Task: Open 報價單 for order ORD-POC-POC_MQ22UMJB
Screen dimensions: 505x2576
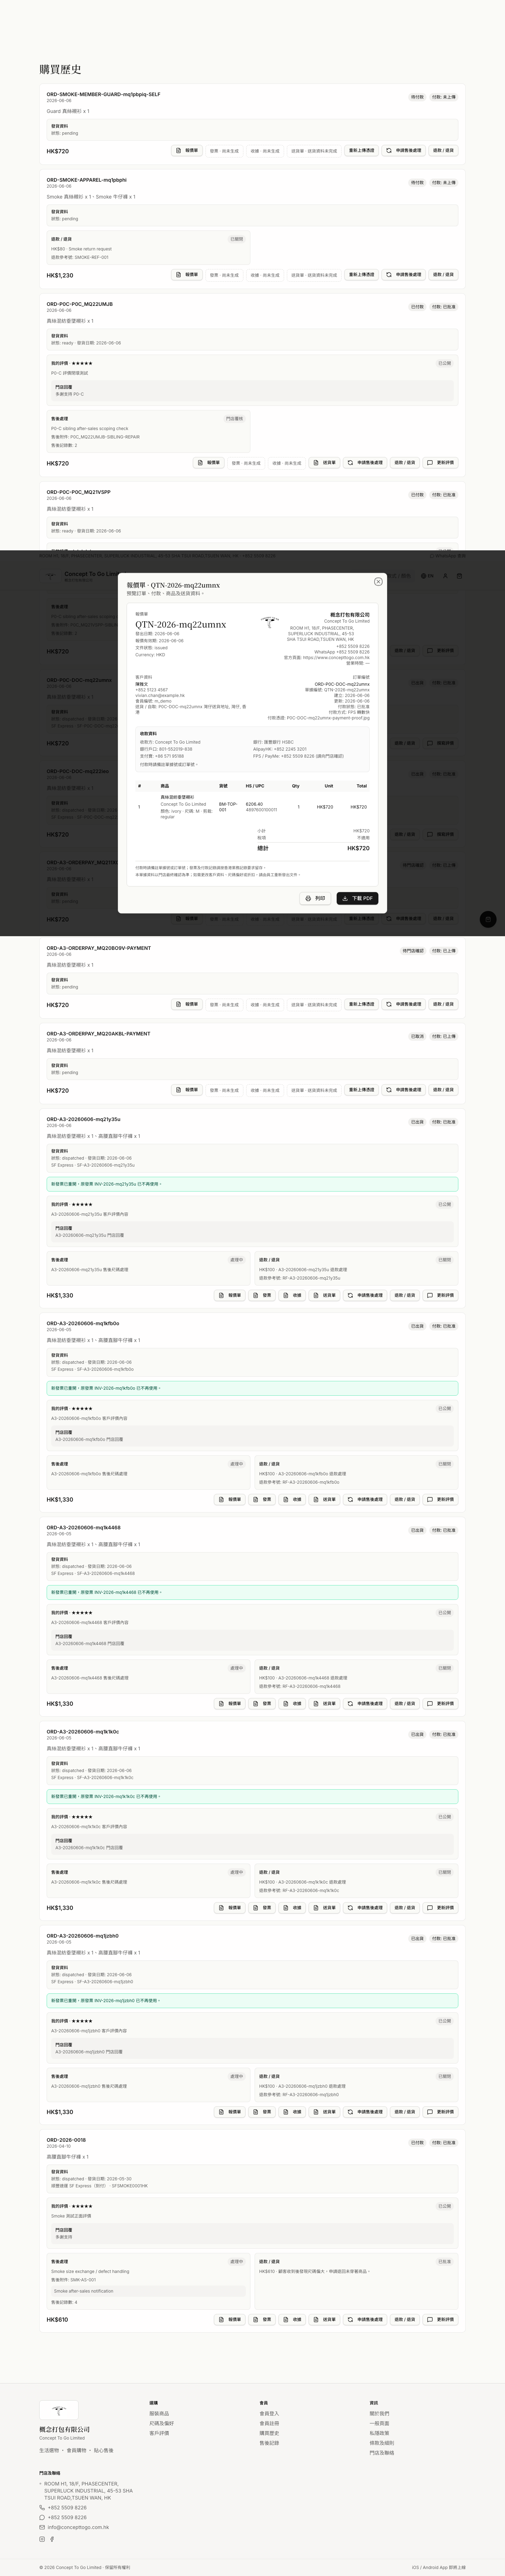Action: [x=209, y=463]
